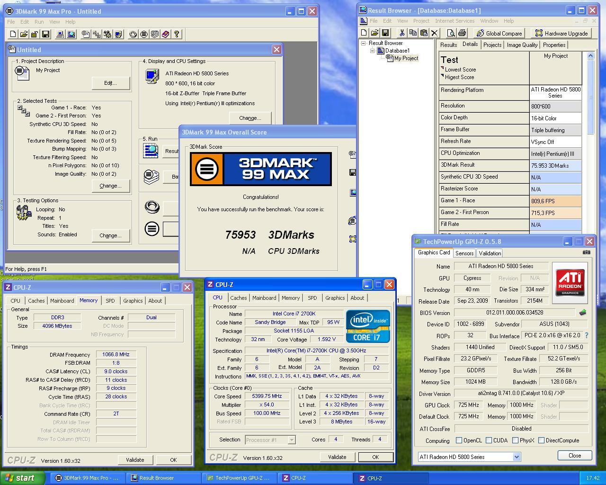Click the Delete X icon in Result Browser toolbar

click(x=435, y=33)
